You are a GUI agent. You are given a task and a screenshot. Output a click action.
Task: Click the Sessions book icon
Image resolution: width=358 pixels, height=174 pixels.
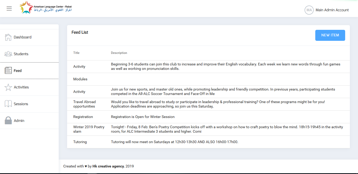(8, 104)
